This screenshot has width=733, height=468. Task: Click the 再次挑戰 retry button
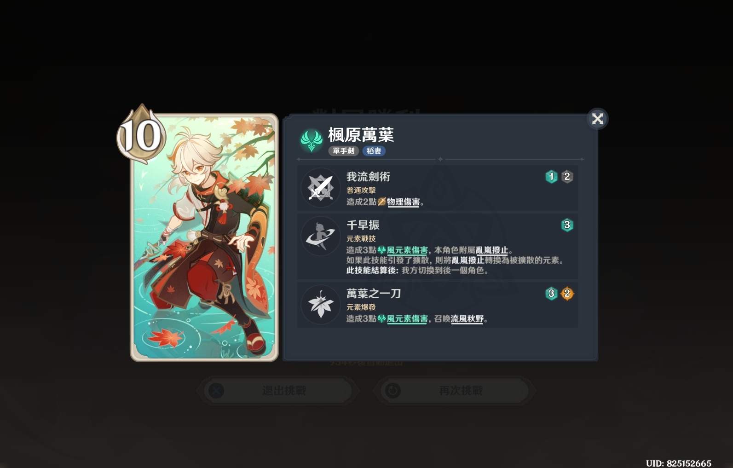(455, 391)
